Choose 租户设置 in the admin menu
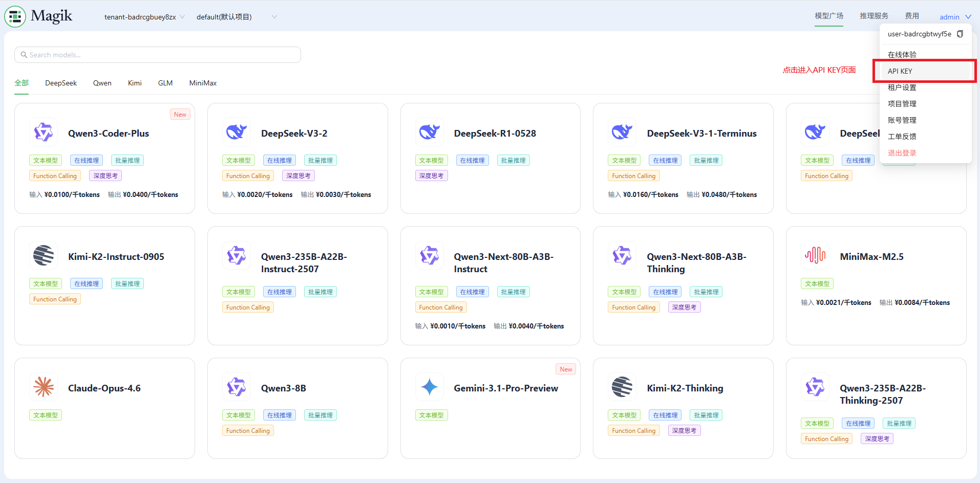The height and width of the screenshot is (483, 980). tap(902, 87)
